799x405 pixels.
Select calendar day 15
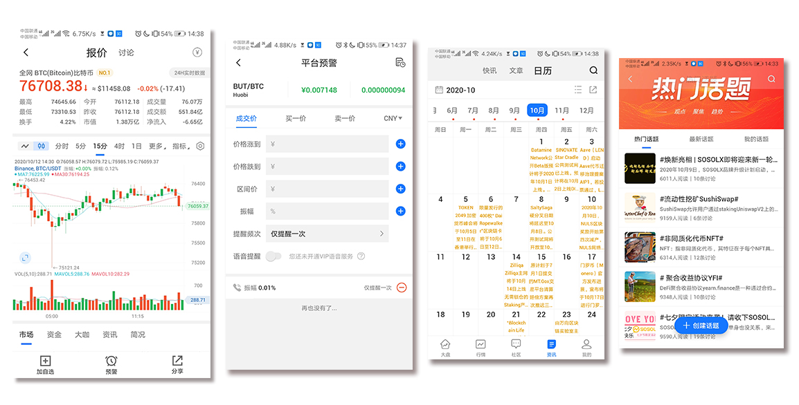541,281
